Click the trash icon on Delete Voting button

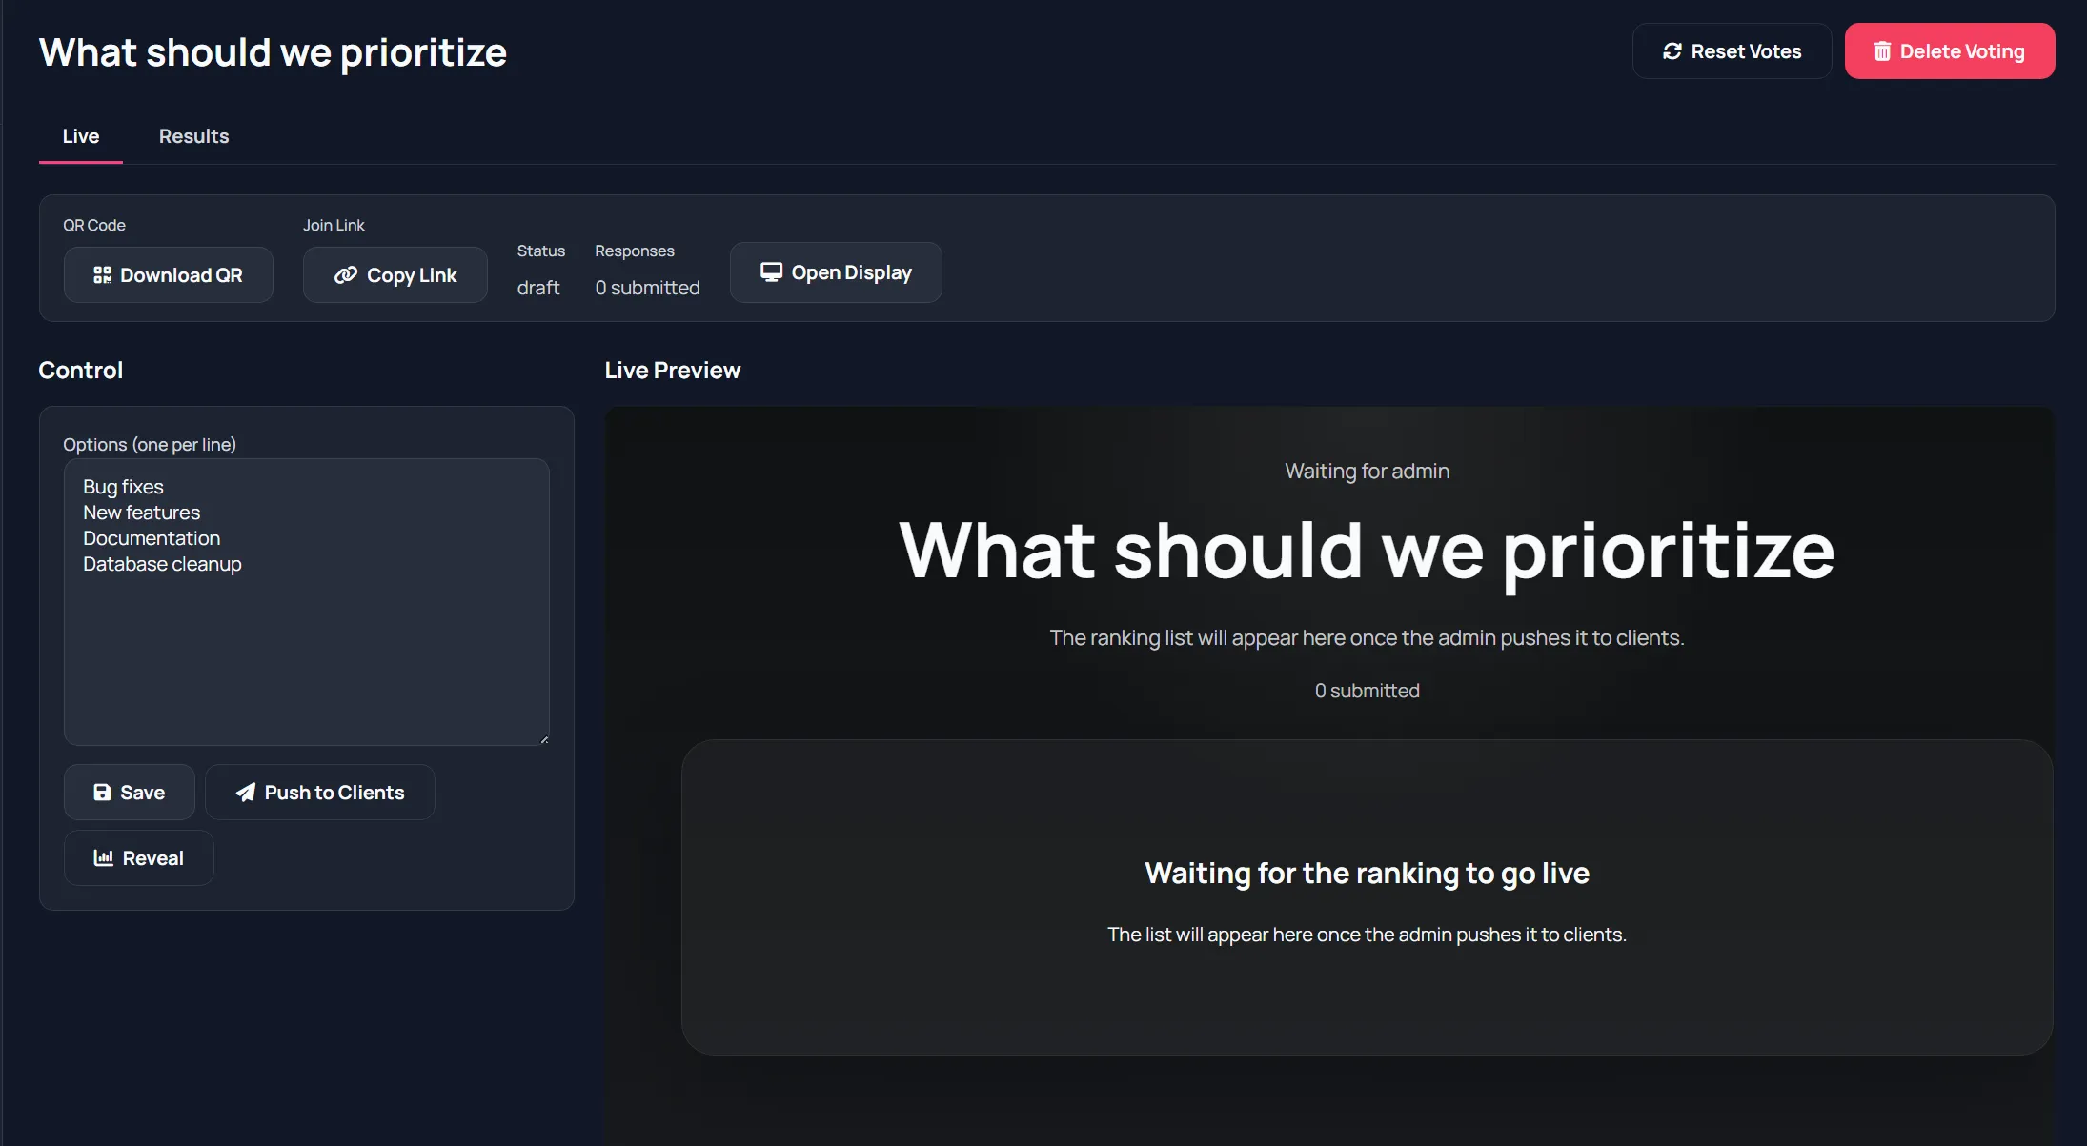(x=1883, y=50)
